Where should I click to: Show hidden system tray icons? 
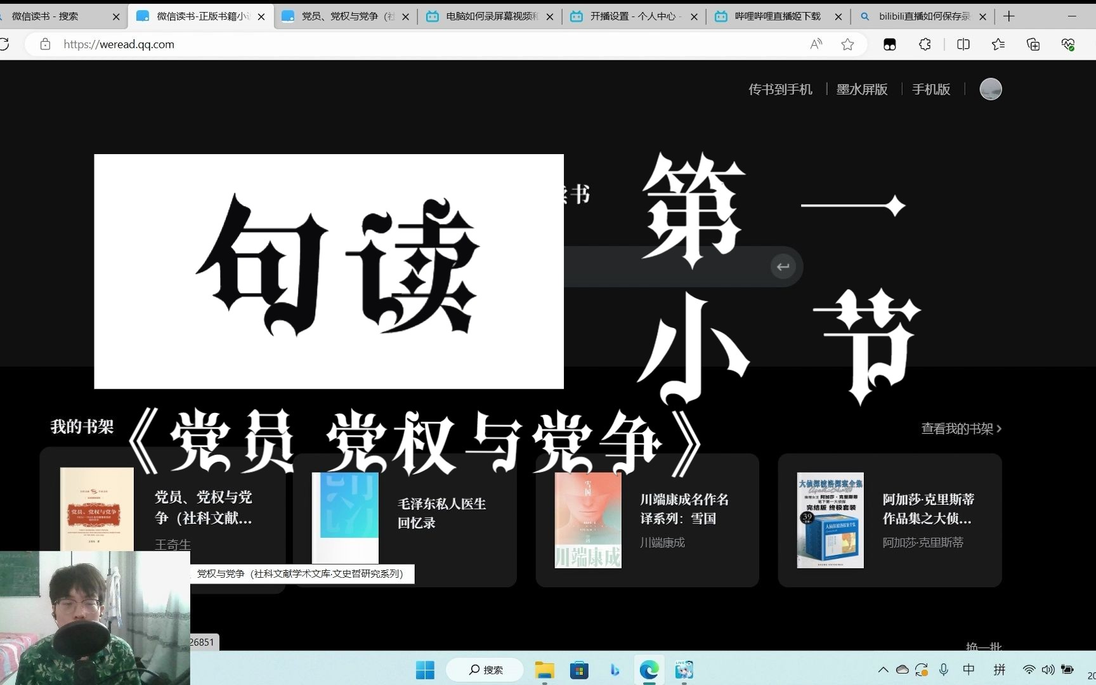[x=883, y=670]
